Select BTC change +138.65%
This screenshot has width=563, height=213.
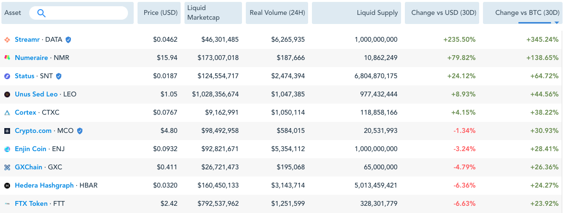pyautogui.click(x=542, y=58)
